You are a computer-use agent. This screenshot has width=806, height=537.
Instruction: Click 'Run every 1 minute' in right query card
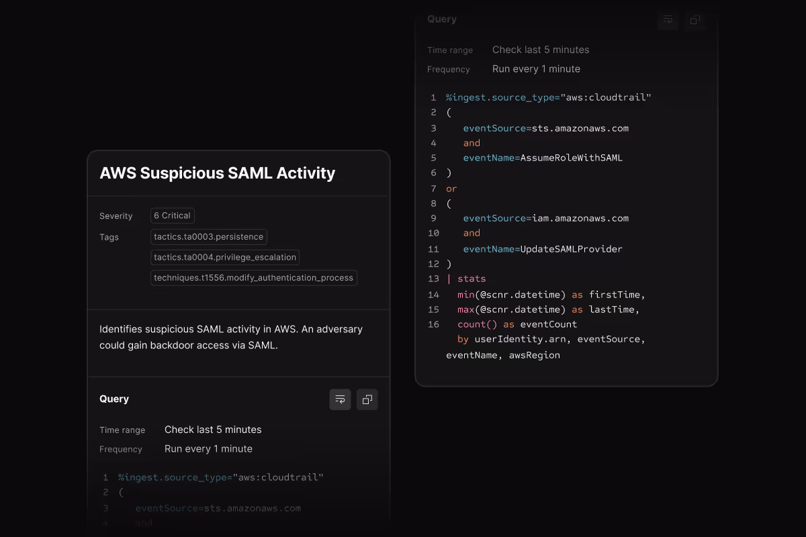(536, 68)
